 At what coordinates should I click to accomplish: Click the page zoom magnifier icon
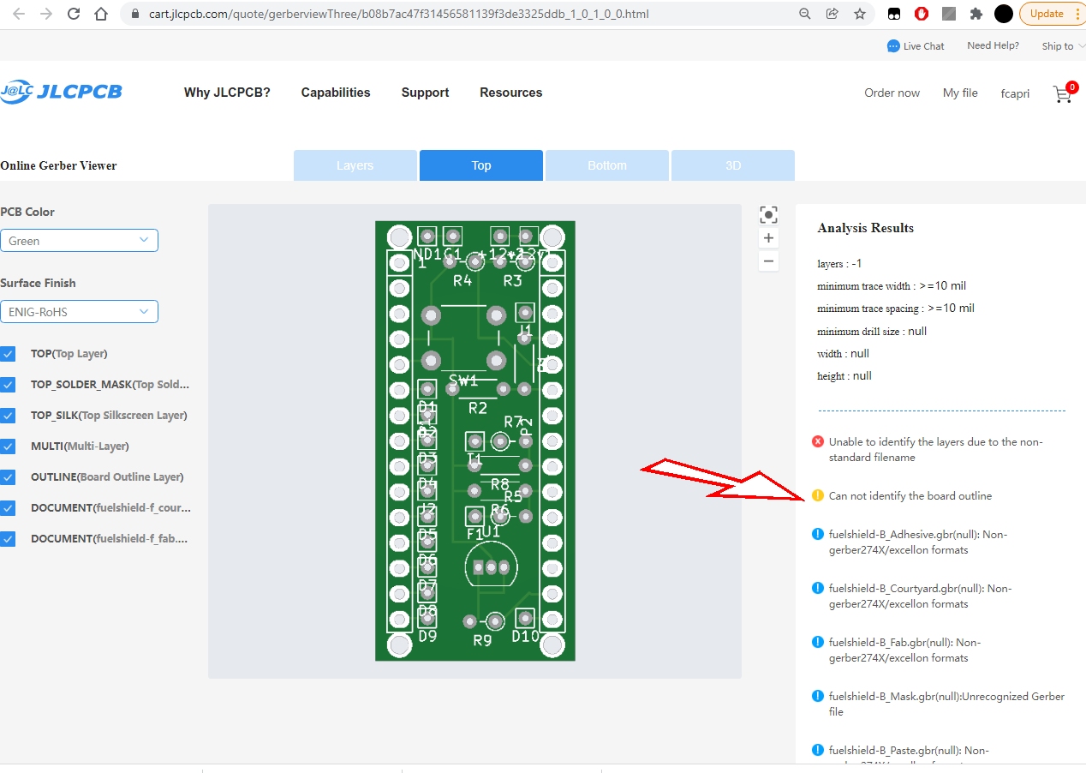(x=805, y=14)
